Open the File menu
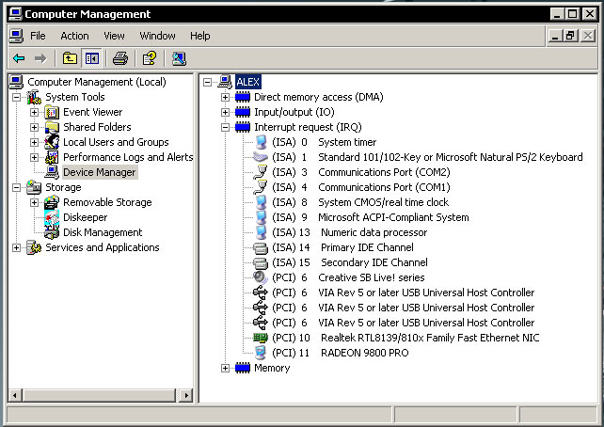 click(x=38, y=36)
